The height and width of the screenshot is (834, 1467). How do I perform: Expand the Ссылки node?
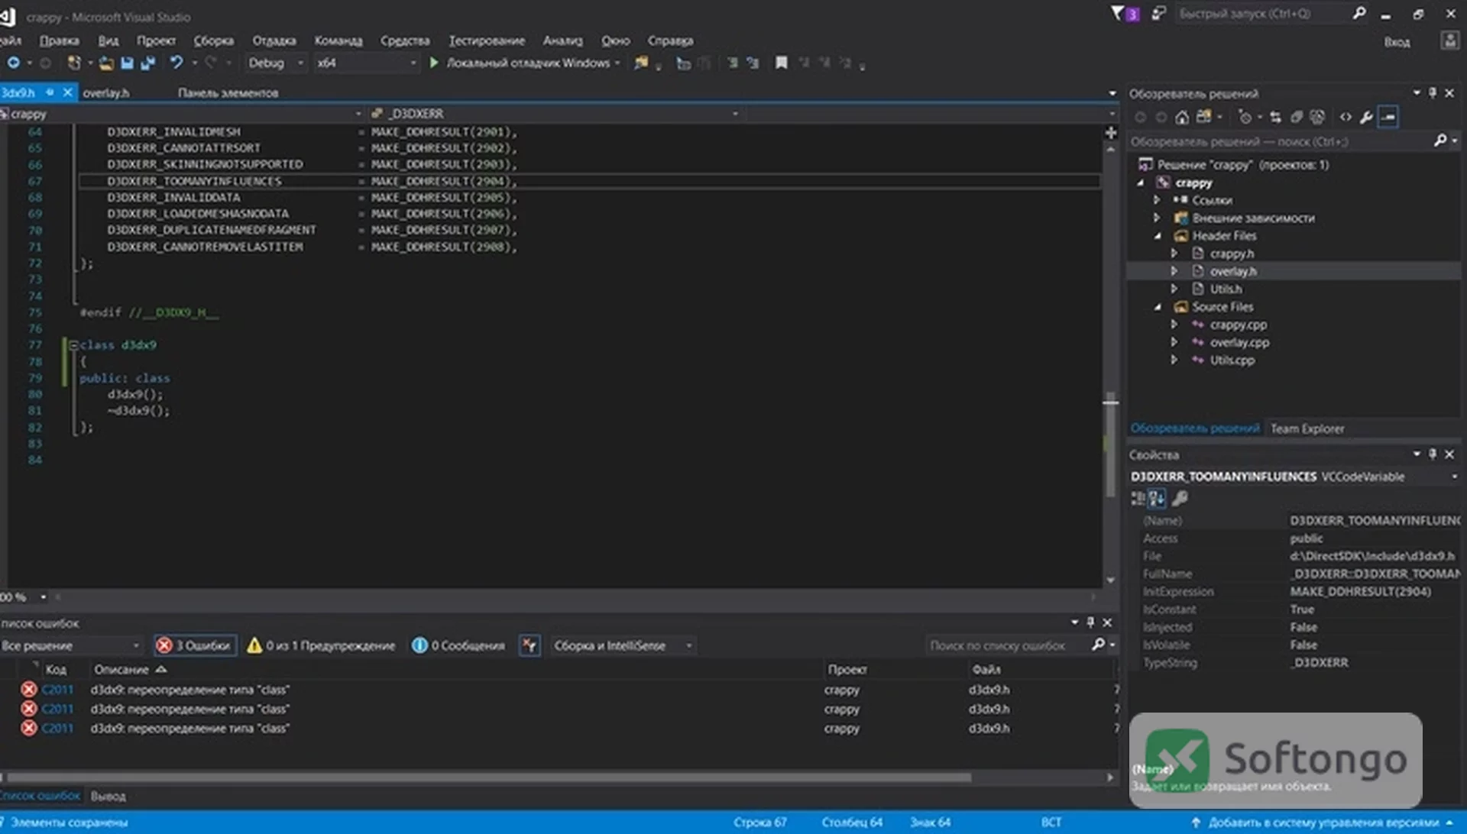point(1157,200)
